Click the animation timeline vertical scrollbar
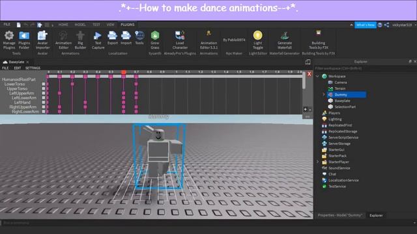The image size is (417, 234). pos(304,81)
